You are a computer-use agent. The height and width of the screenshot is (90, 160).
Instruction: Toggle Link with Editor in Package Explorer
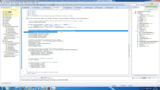[x=13, y=10]
